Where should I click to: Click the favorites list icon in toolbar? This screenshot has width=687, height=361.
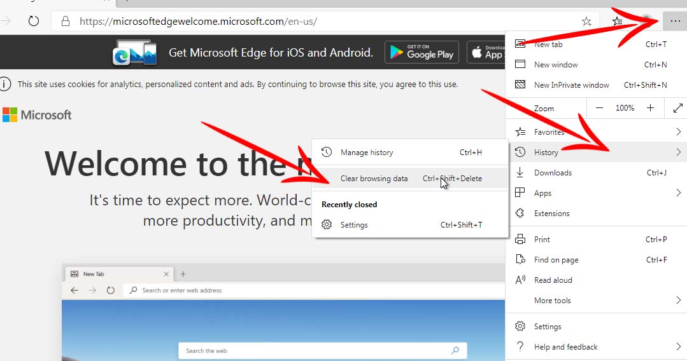coord(617,22)
